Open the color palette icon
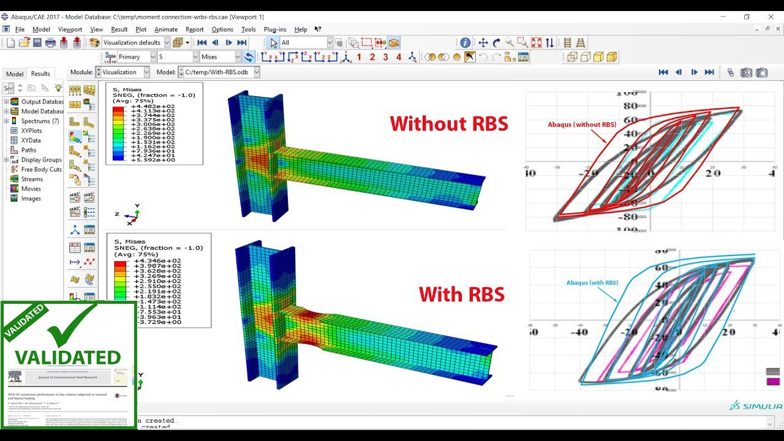Viewport: 784px width, 441px height. coord(94,43)
